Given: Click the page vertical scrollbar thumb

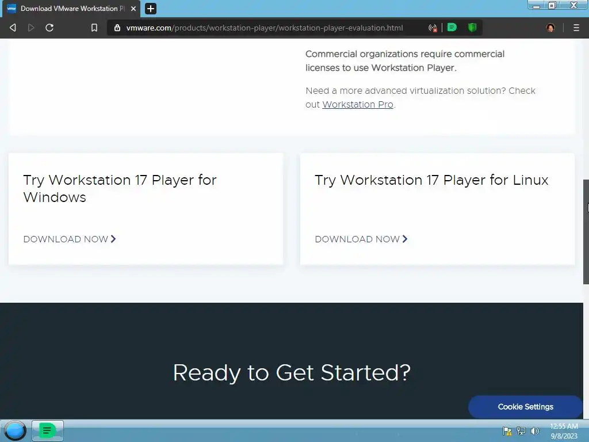Looking at the screenshot, I should click(586, 232).
